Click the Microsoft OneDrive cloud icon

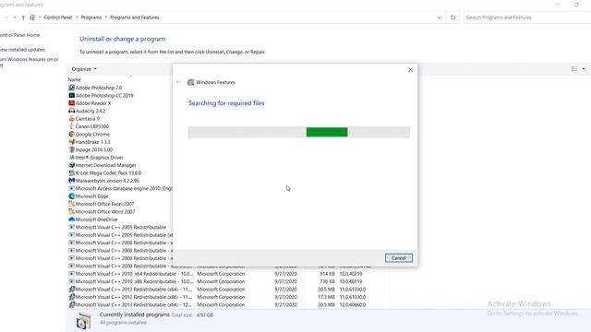coord(72,219)
